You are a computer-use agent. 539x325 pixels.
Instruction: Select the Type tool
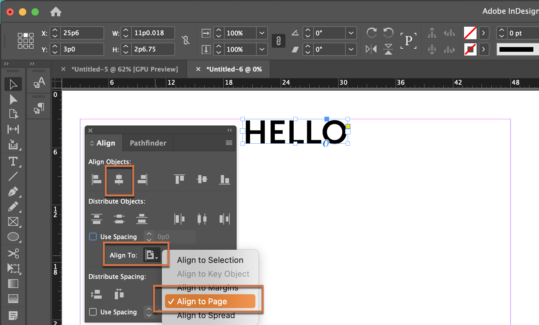click(x=13, y=162)
